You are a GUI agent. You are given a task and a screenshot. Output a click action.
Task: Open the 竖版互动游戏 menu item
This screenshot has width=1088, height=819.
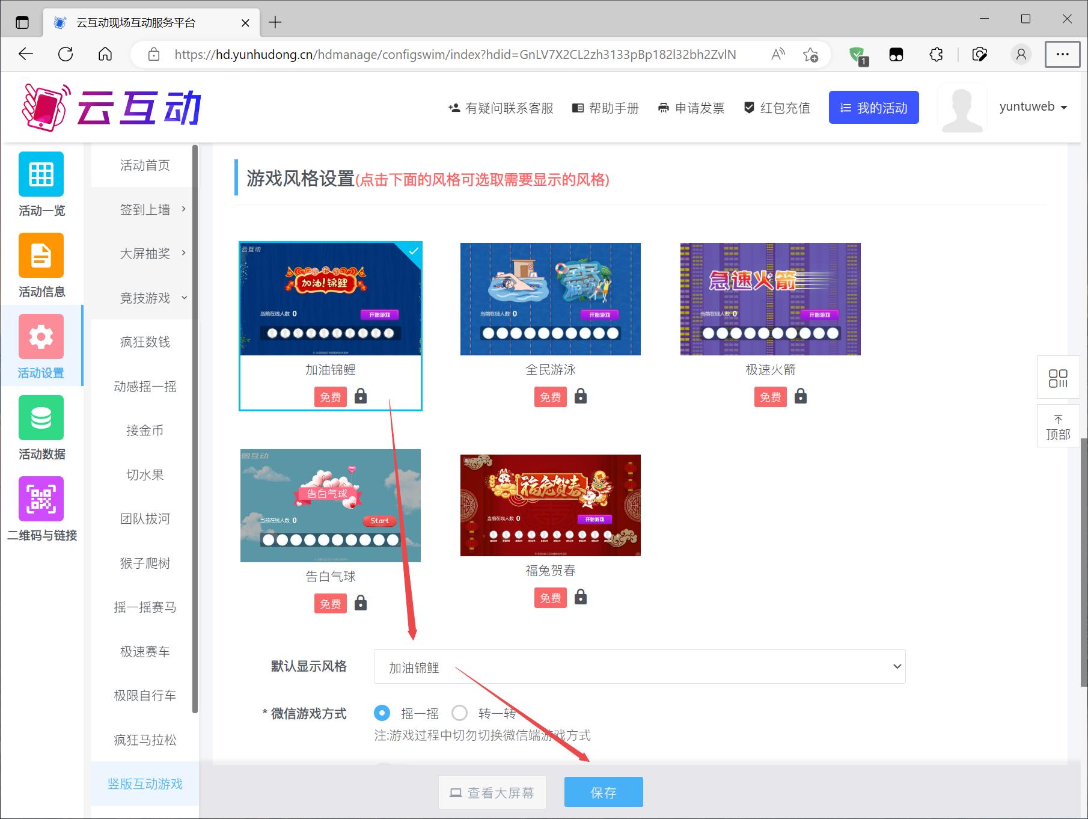(145, 784)
